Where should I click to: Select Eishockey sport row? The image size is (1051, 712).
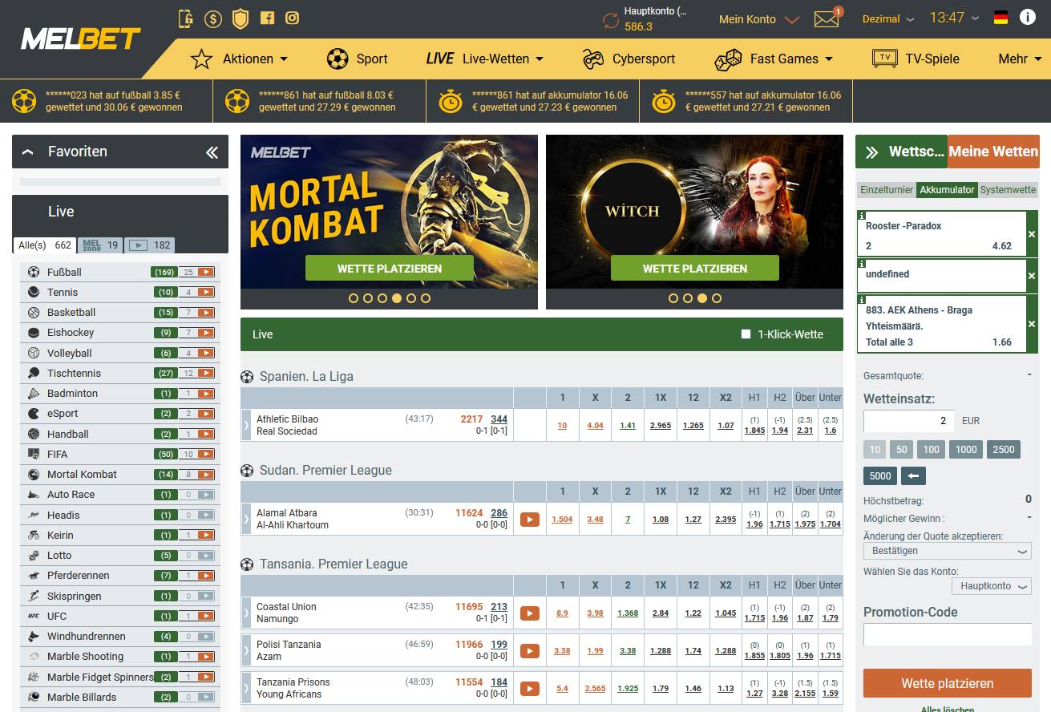120,332
